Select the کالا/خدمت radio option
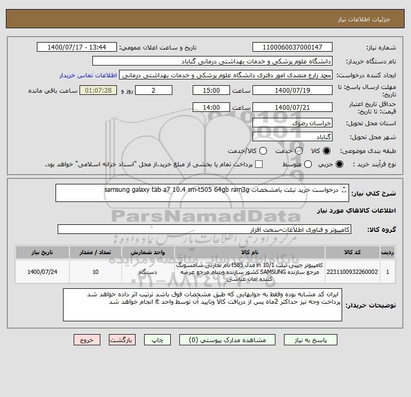The width and height of the screenshot is (411, 397). 263,151
